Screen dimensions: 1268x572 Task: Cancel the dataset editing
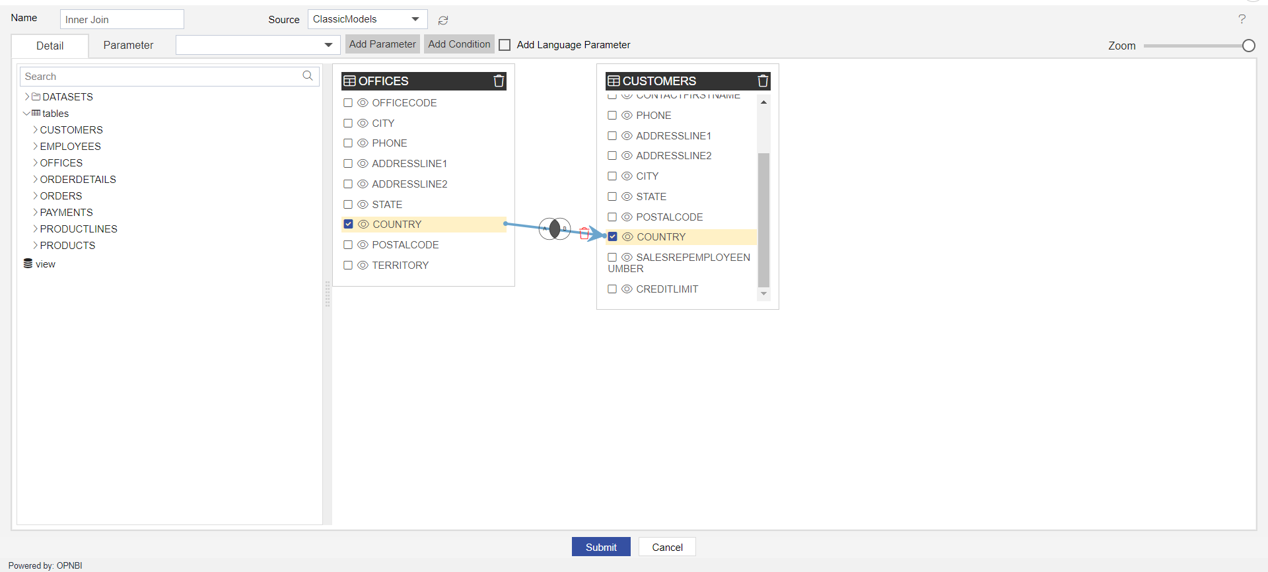pyautogui.click(x=667, y=547)
